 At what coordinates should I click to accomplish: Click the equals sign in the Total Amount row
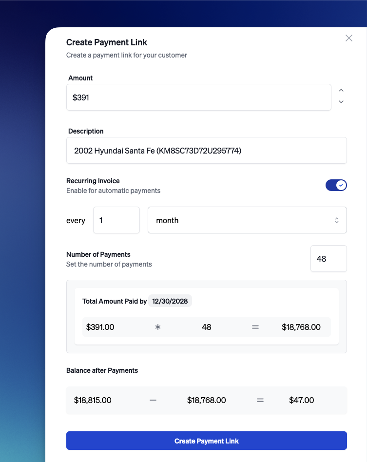[x=255, y=327]
